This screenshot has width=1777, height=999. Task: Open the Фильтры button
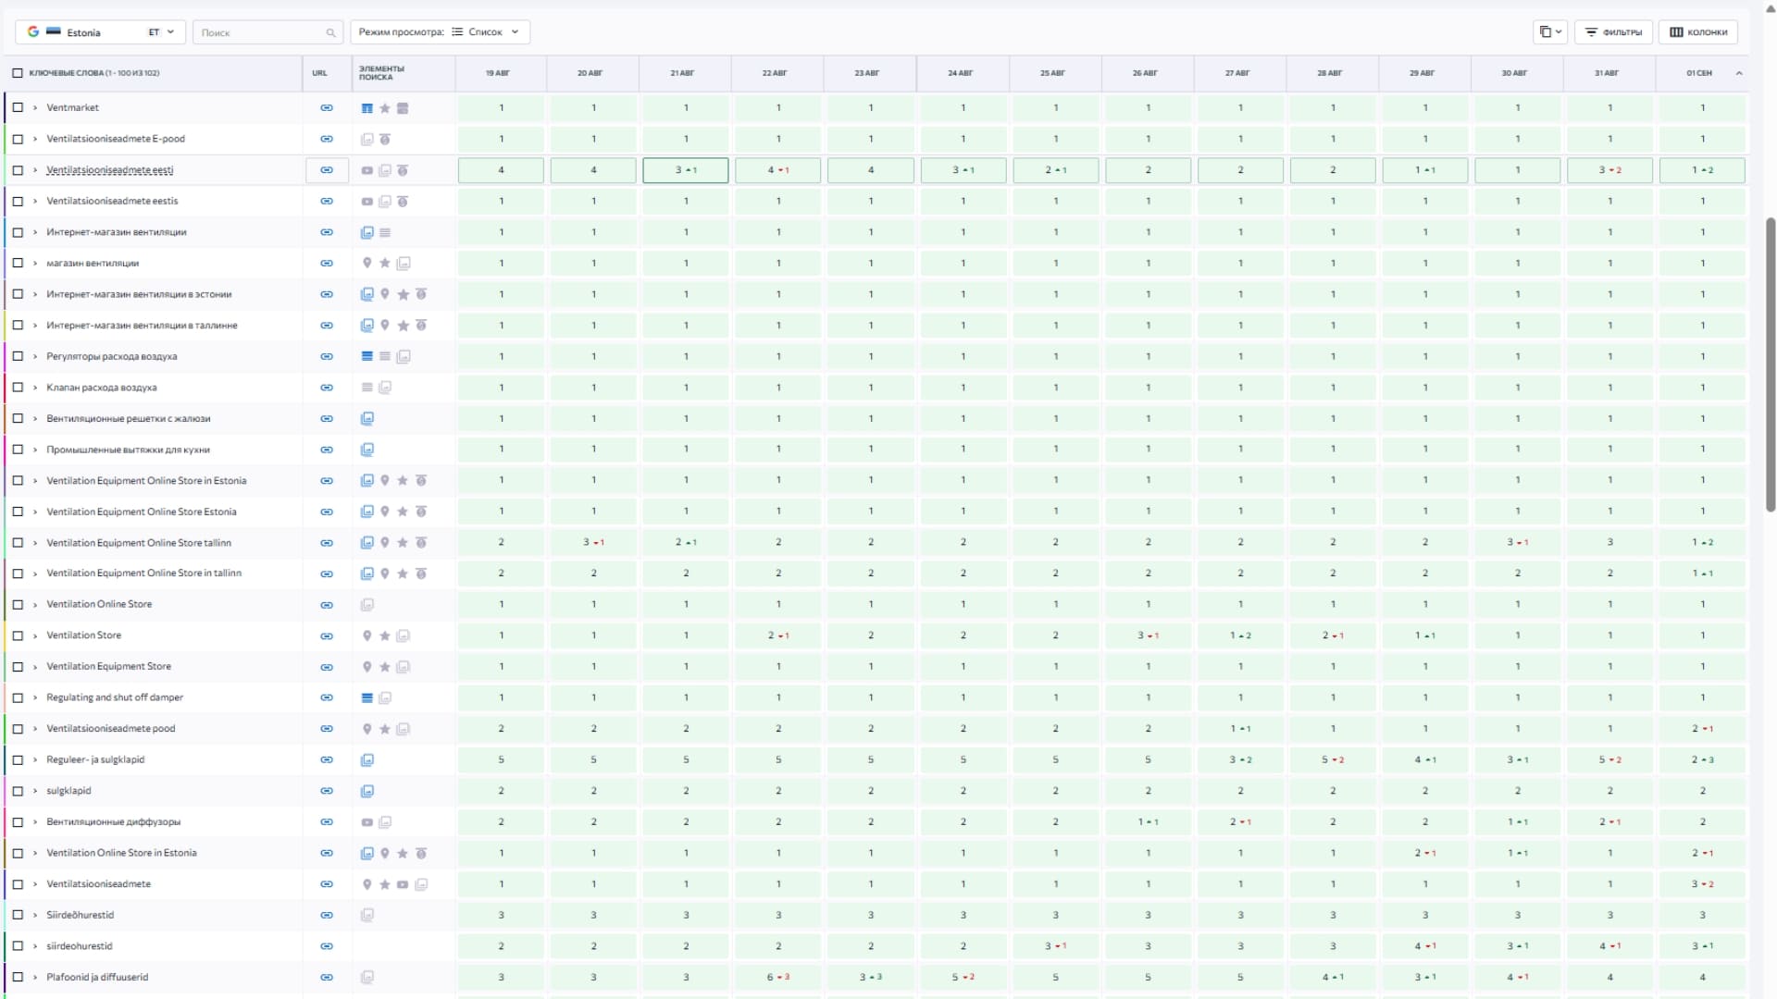tap(1614, 32)
